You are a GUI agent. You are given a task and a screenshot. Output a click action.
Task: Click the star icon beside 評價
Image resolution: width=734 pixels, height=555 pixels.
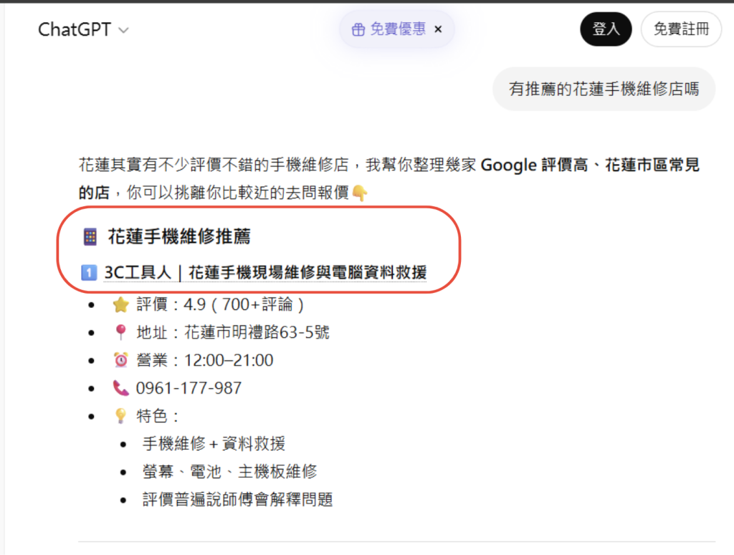[120, 304]
